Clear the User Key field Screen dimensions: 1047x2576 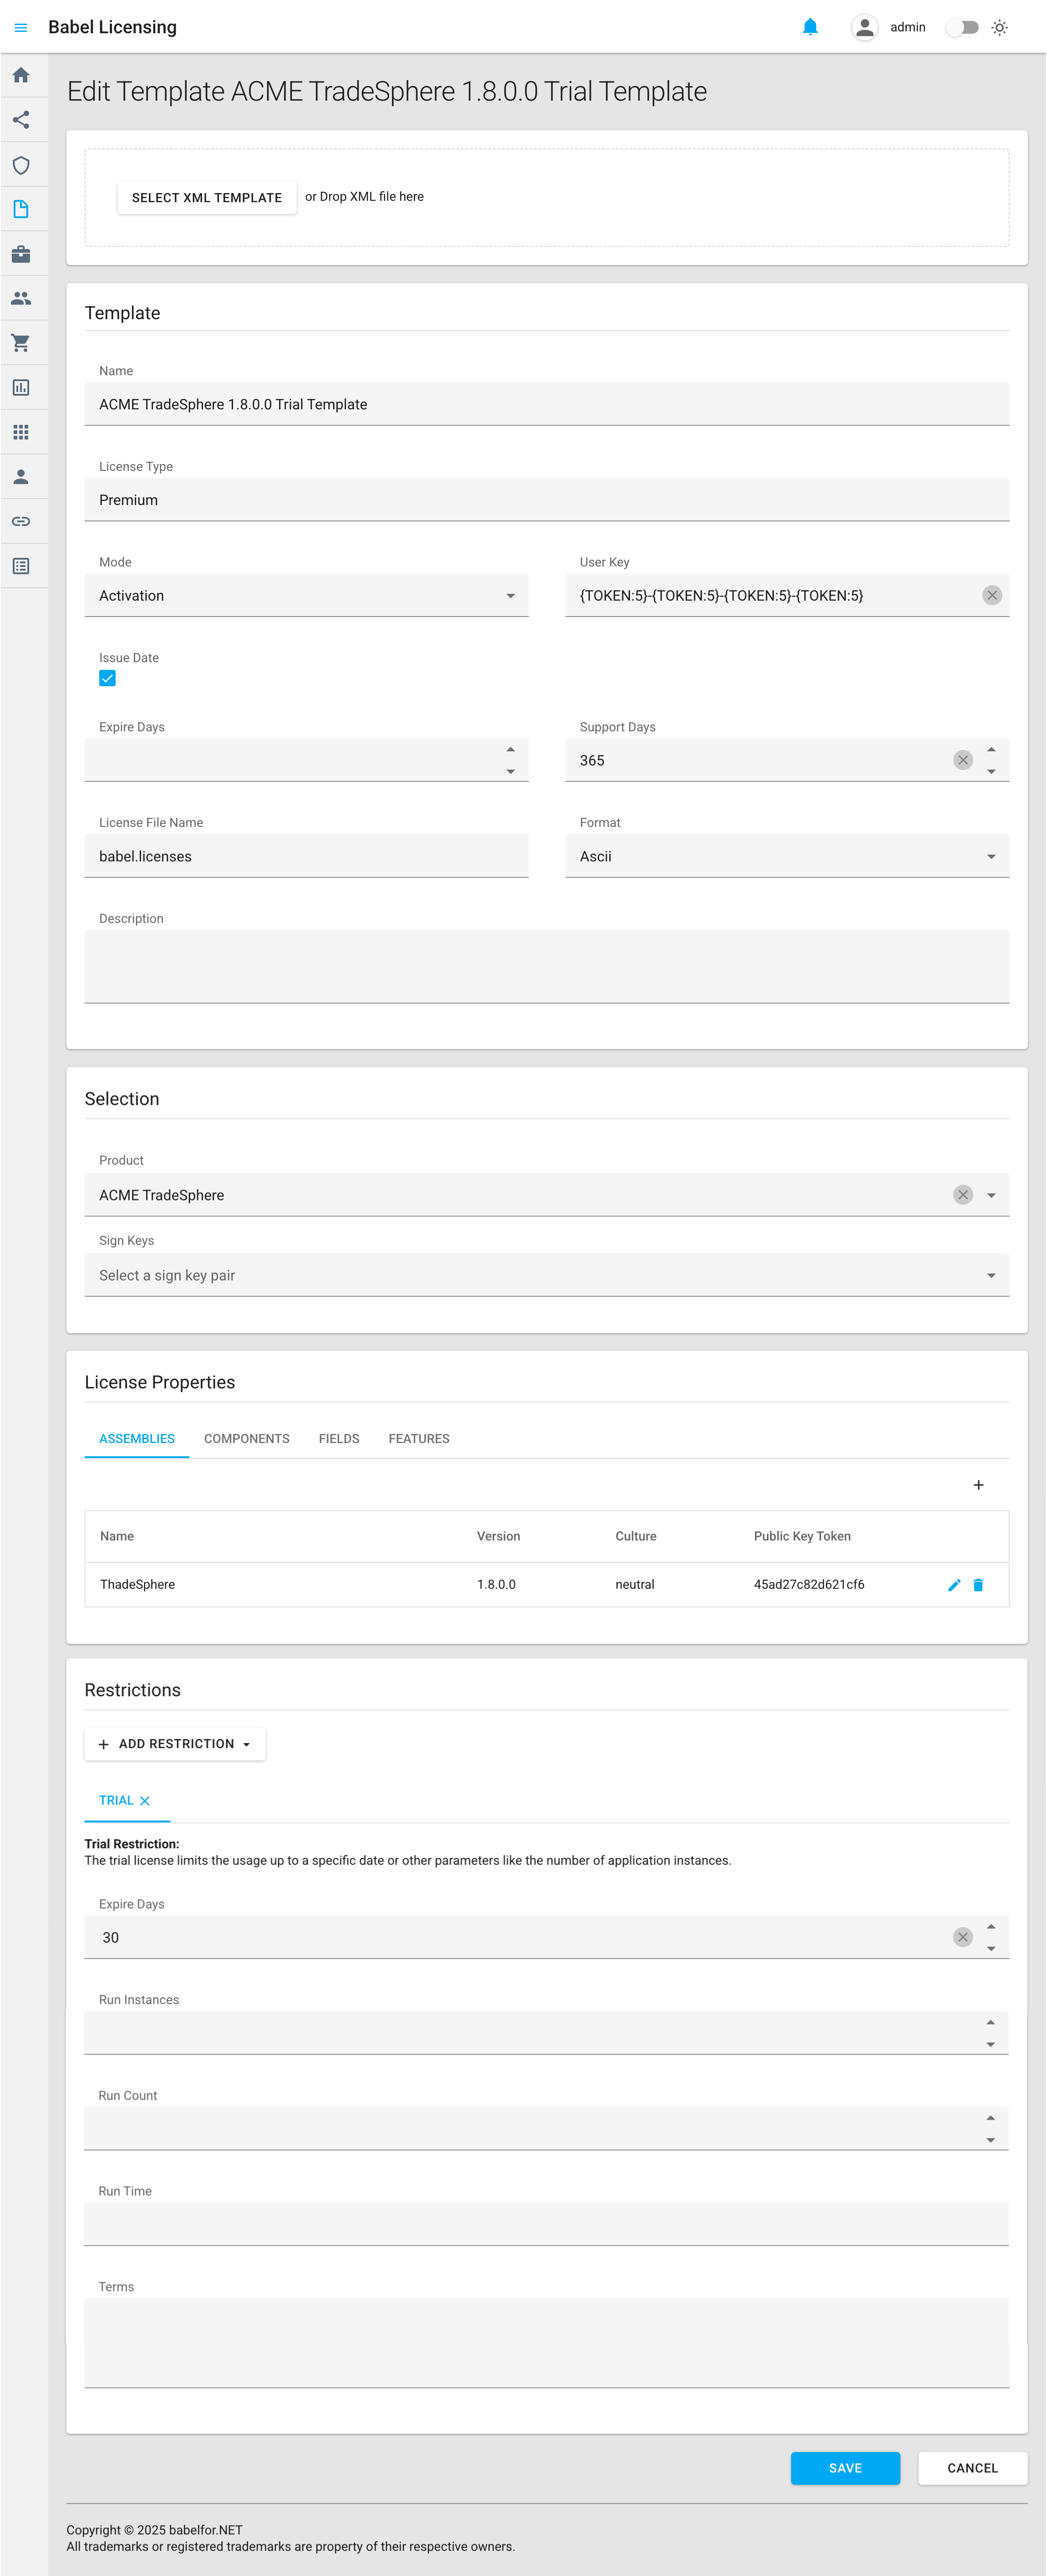[x=991, y=595]
